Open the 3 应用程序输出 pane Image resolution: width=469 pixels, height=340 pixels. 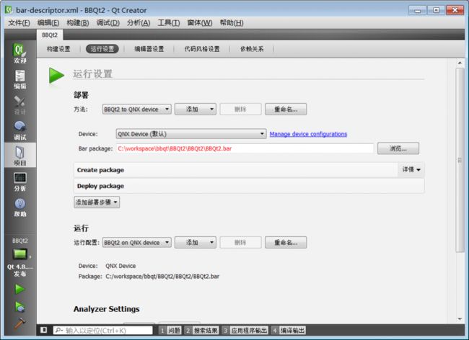click(245, 330)
